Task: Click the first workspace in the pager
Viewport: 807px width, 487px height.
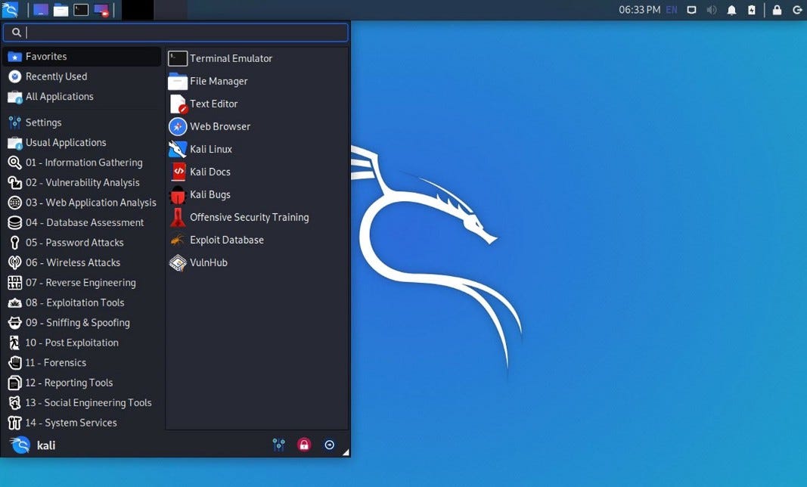Action: (x=138, y=10)
